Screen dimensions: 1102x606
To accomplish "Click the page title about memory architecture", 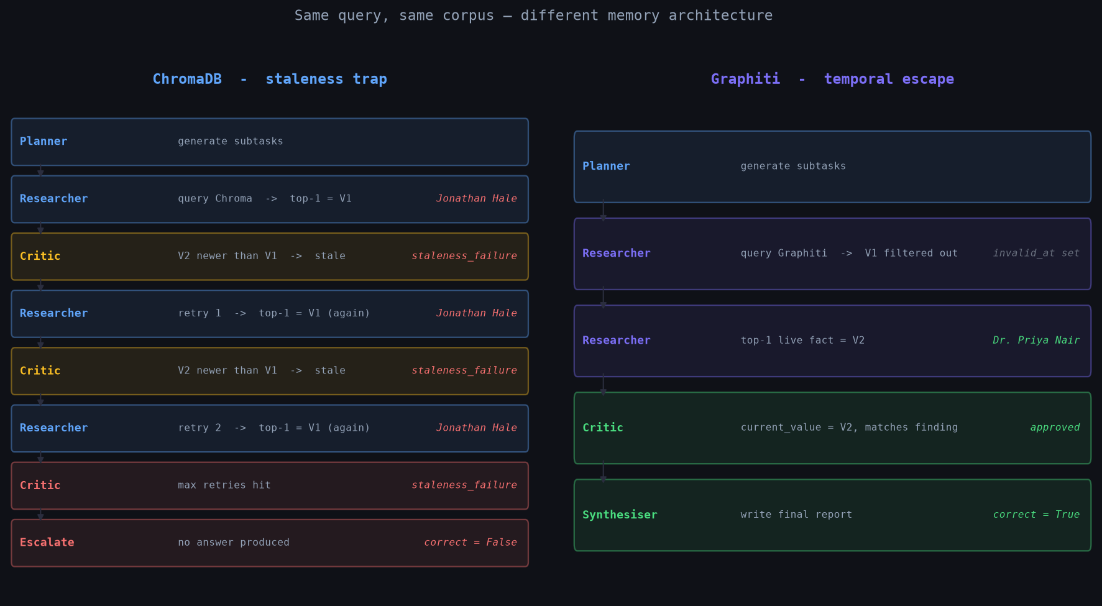I will point(533,15).
